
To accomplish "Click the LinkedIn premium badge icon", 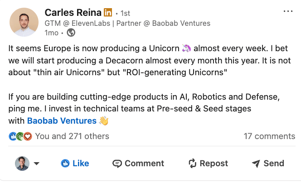I will [108, 12].
